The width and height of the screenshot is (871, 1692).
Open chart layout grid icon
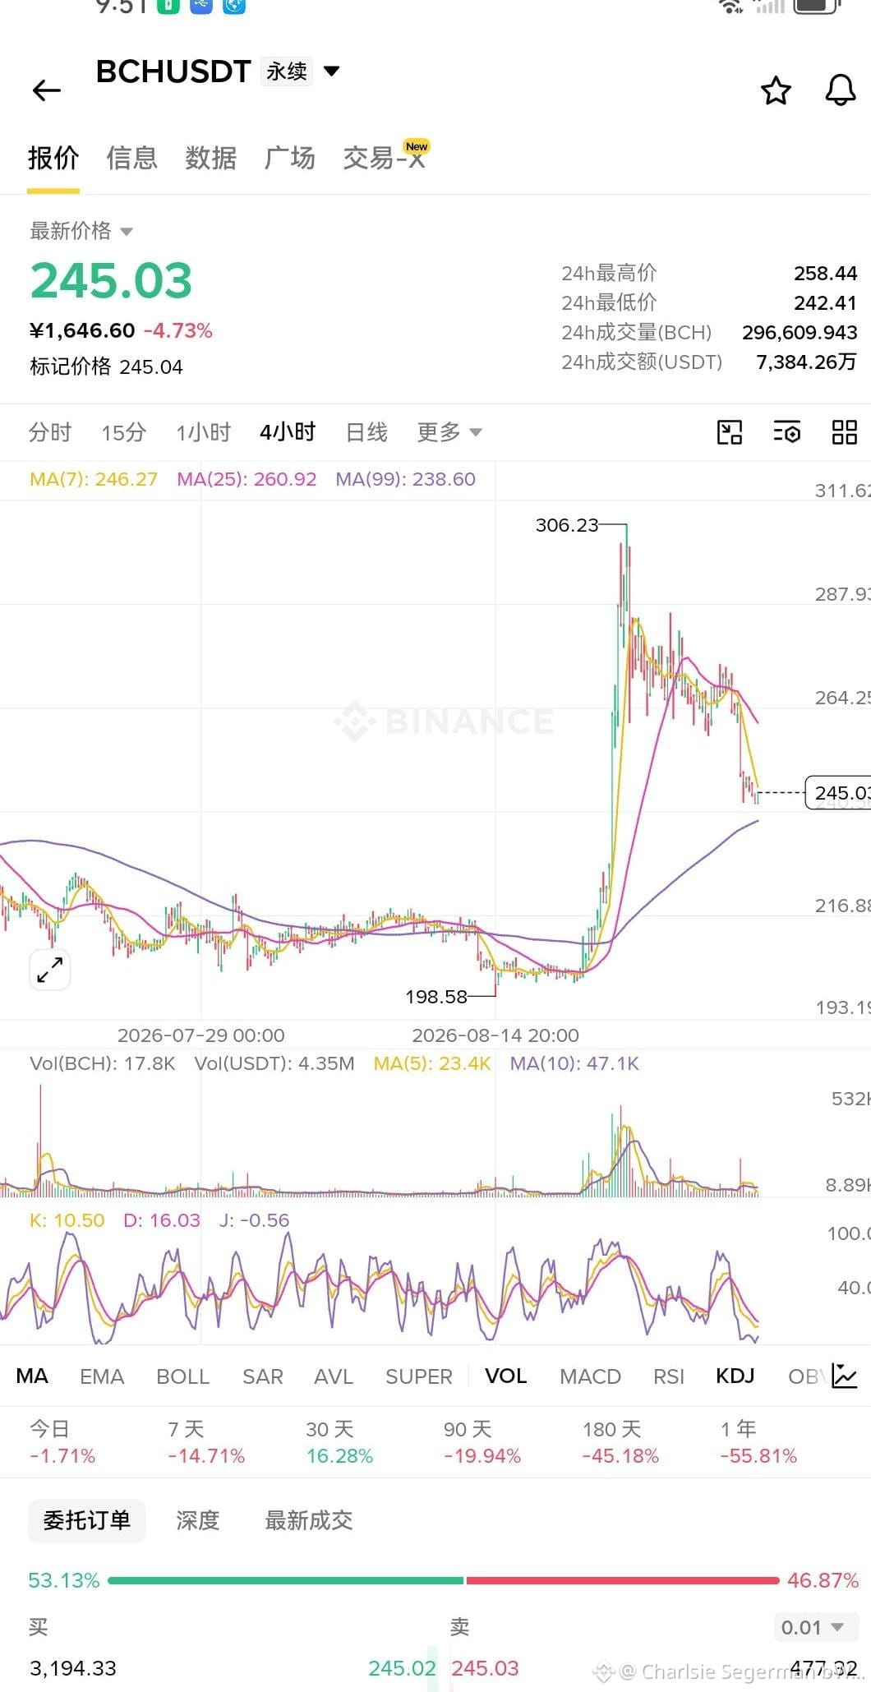click(x=845, y=432)
